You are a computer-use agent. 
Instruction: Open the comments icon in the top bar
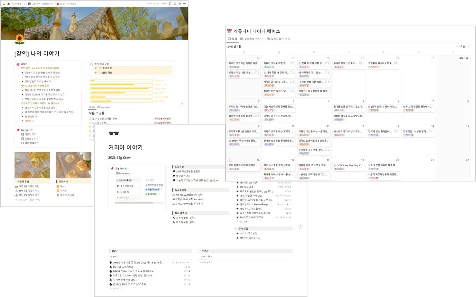pyautogui.click(x=170, y=4)
